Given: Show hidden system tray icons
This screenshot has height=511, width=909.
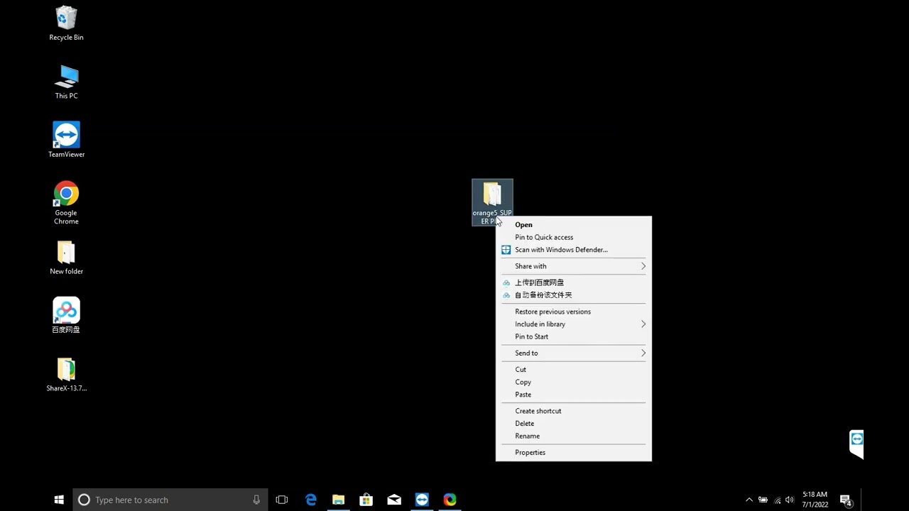Looking at the screenshot, I should 749,500.
